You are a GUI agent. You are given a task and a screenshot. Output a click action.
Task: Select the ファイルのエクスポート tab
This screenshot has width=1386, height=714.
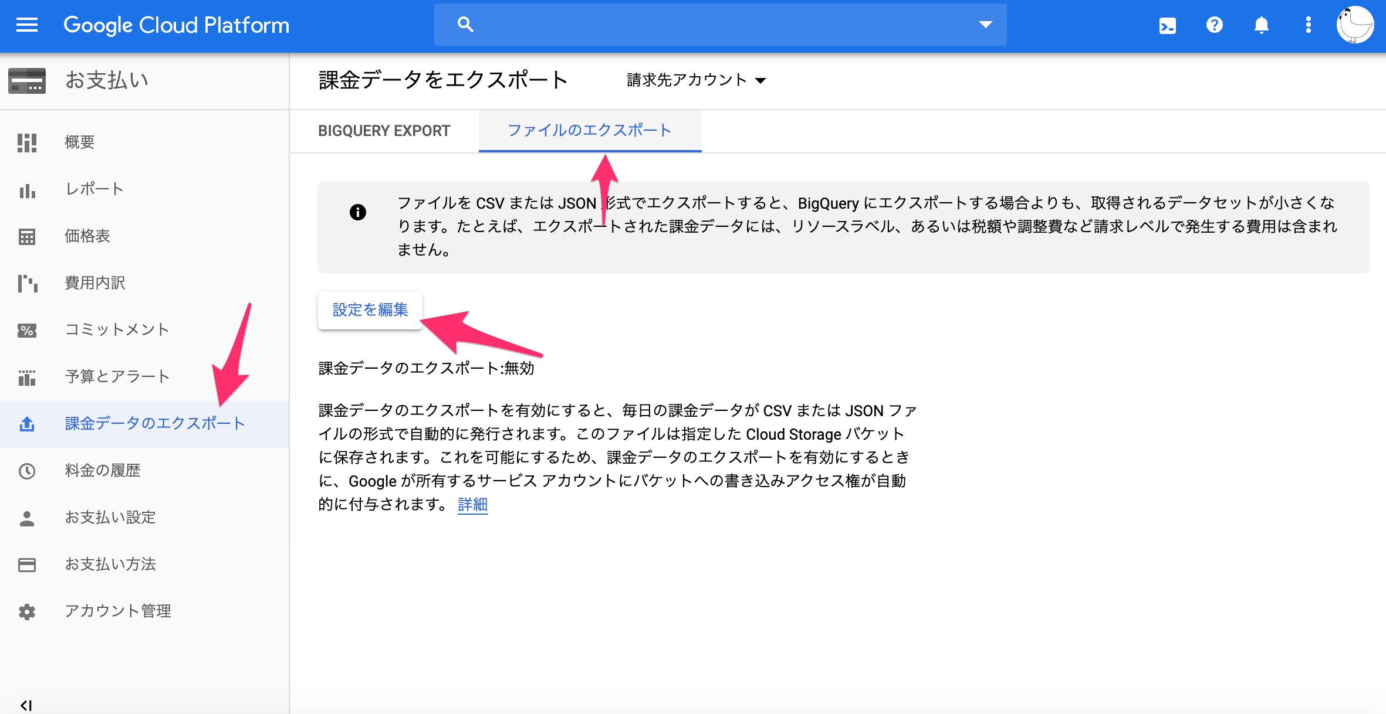(589, 131)
